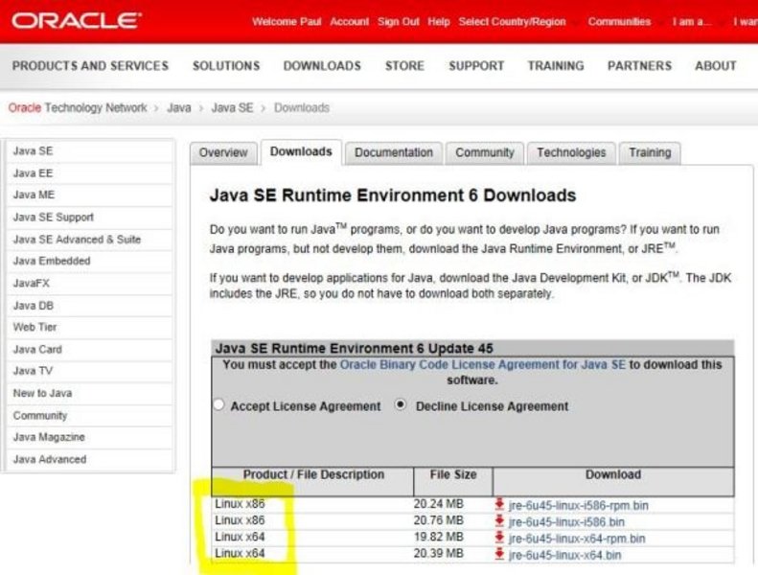Switch to the Downloads tab
Viewport: 758px width, 575px height.
point(301,151)
